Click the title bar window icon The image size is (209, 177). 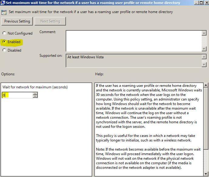[2, 2]
